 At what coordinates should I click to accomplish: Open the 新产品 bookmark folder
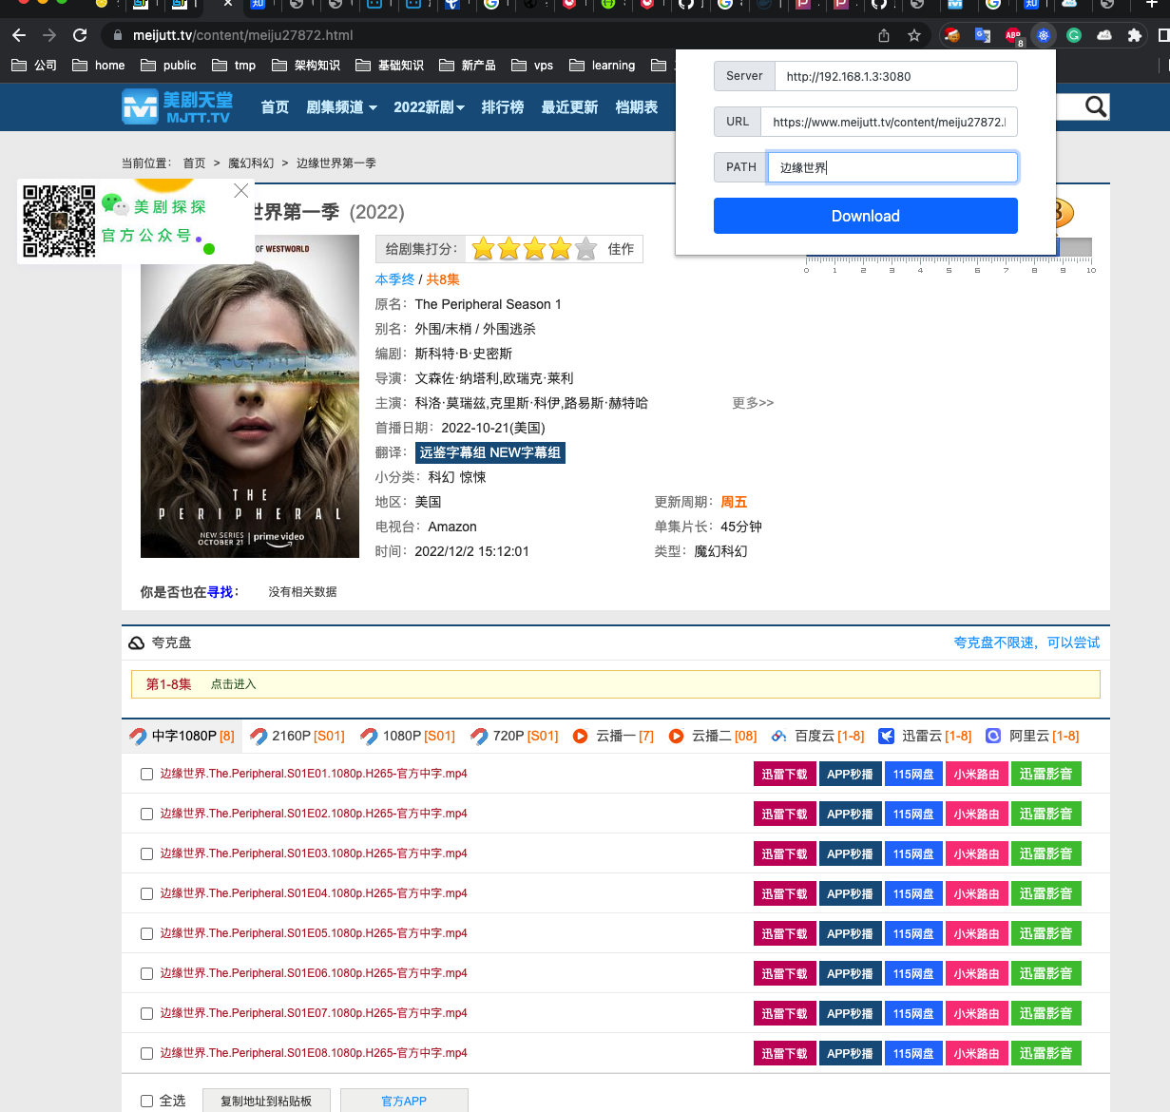[468, 66]
